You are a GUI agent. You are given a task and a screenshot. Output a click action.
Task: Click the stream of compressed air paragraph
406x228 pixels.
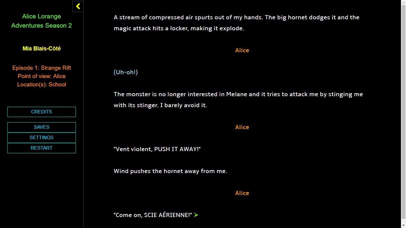(x=237, y=23)
